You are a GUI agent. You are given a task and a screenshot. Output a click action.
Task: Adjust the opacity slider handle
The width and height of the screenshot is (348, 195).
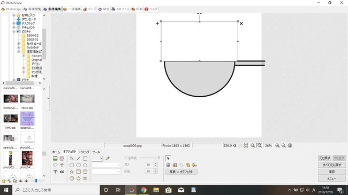(158, 158)
